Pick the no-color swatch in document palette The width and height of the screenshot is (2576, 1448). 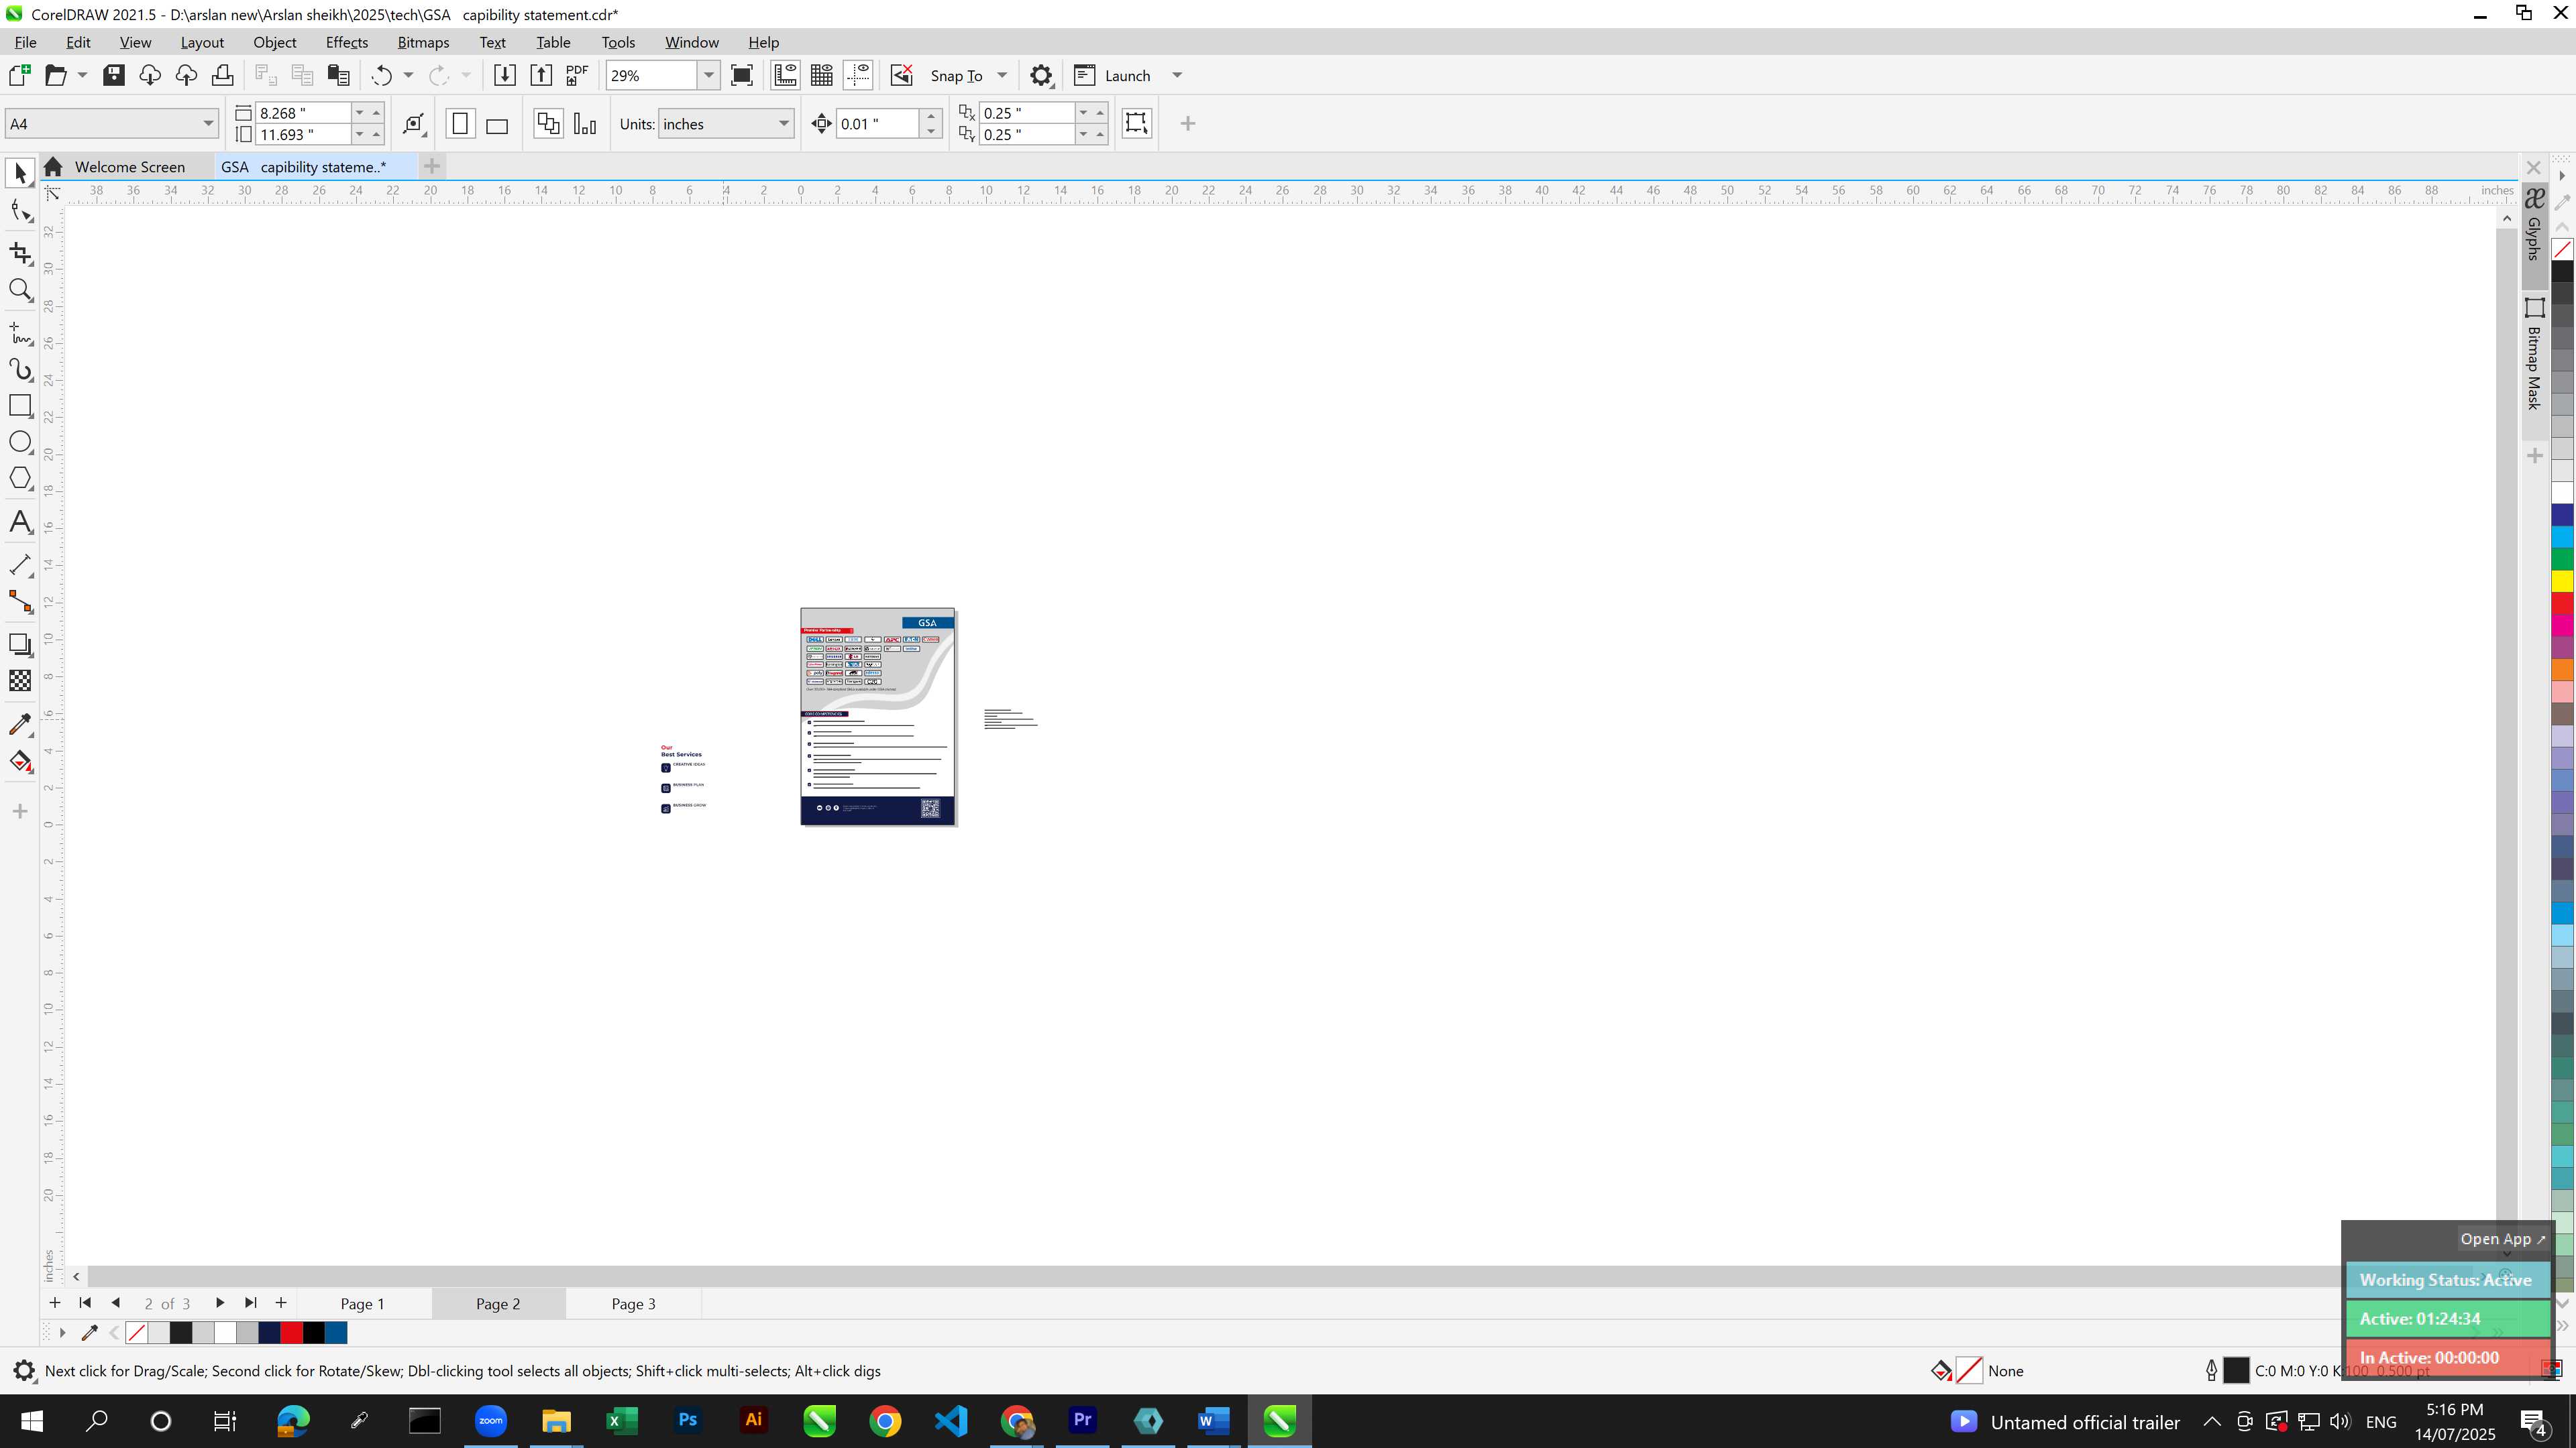pos(137,1333)
